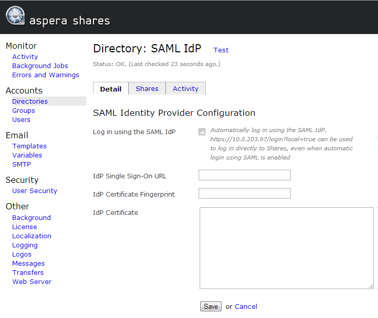Click the 'Accounts' sidebar heading

[x=24, y=90]
